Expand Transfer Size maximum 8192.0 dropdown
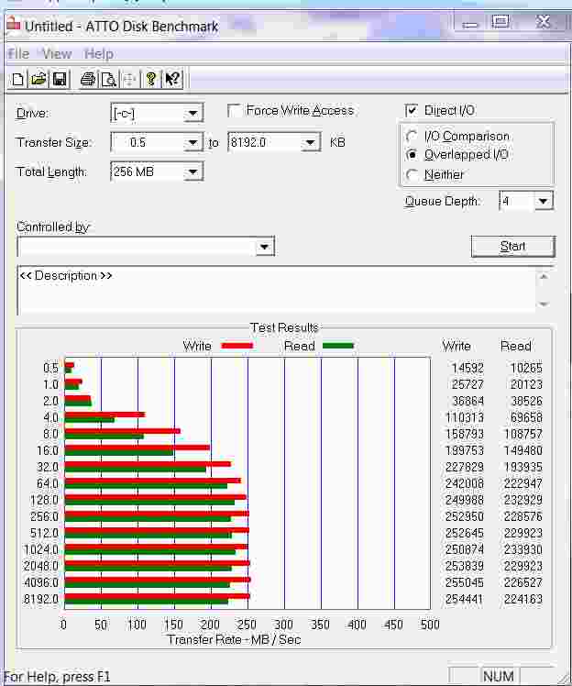Viewport: 572px width, 686px height. pos(310,143)
